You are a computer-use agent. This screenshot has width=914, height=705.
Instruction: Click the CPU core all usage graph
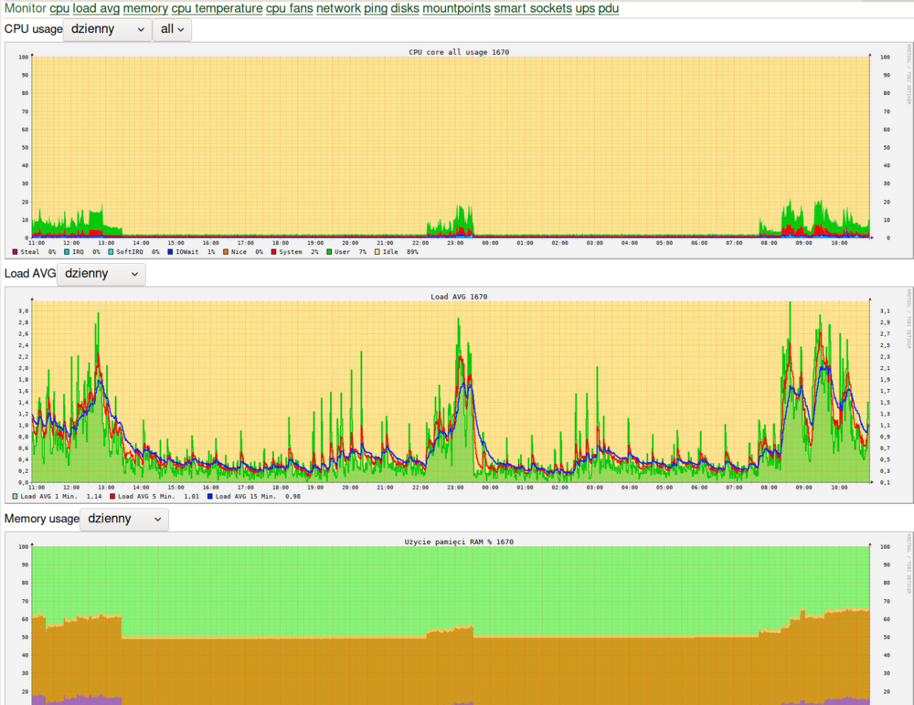[459, 151]
